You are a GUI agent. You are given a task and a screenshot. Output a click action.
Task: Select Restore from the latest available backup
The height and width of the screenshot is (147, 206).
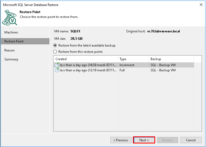tap(84, 45)
